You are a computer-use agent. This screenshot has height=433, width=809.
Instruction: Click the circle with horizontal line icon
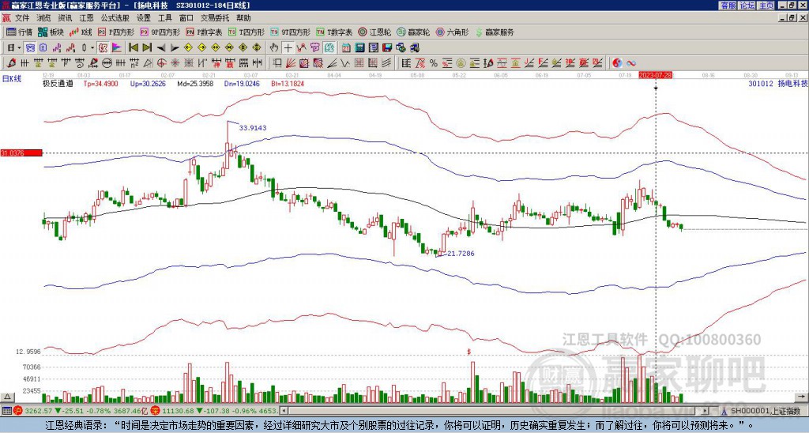(x=107, y=63)
